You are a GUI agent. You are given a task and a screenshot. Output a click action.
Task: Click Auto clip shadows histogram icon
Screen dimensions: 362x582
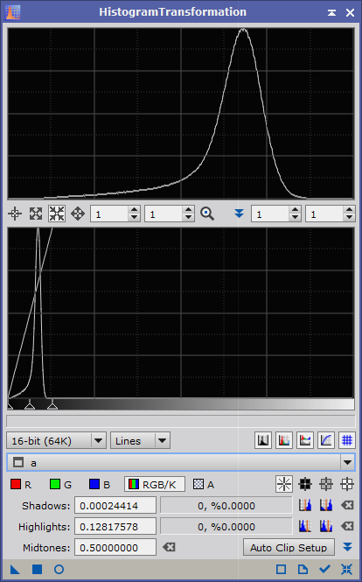tap(305, 505)
